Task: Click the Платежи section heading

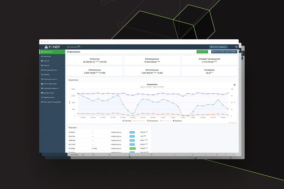Action: 72,127
